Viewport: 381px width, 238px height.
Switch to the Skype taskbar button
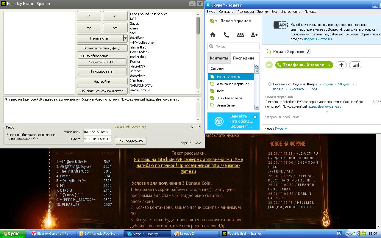tap(147, 234)
